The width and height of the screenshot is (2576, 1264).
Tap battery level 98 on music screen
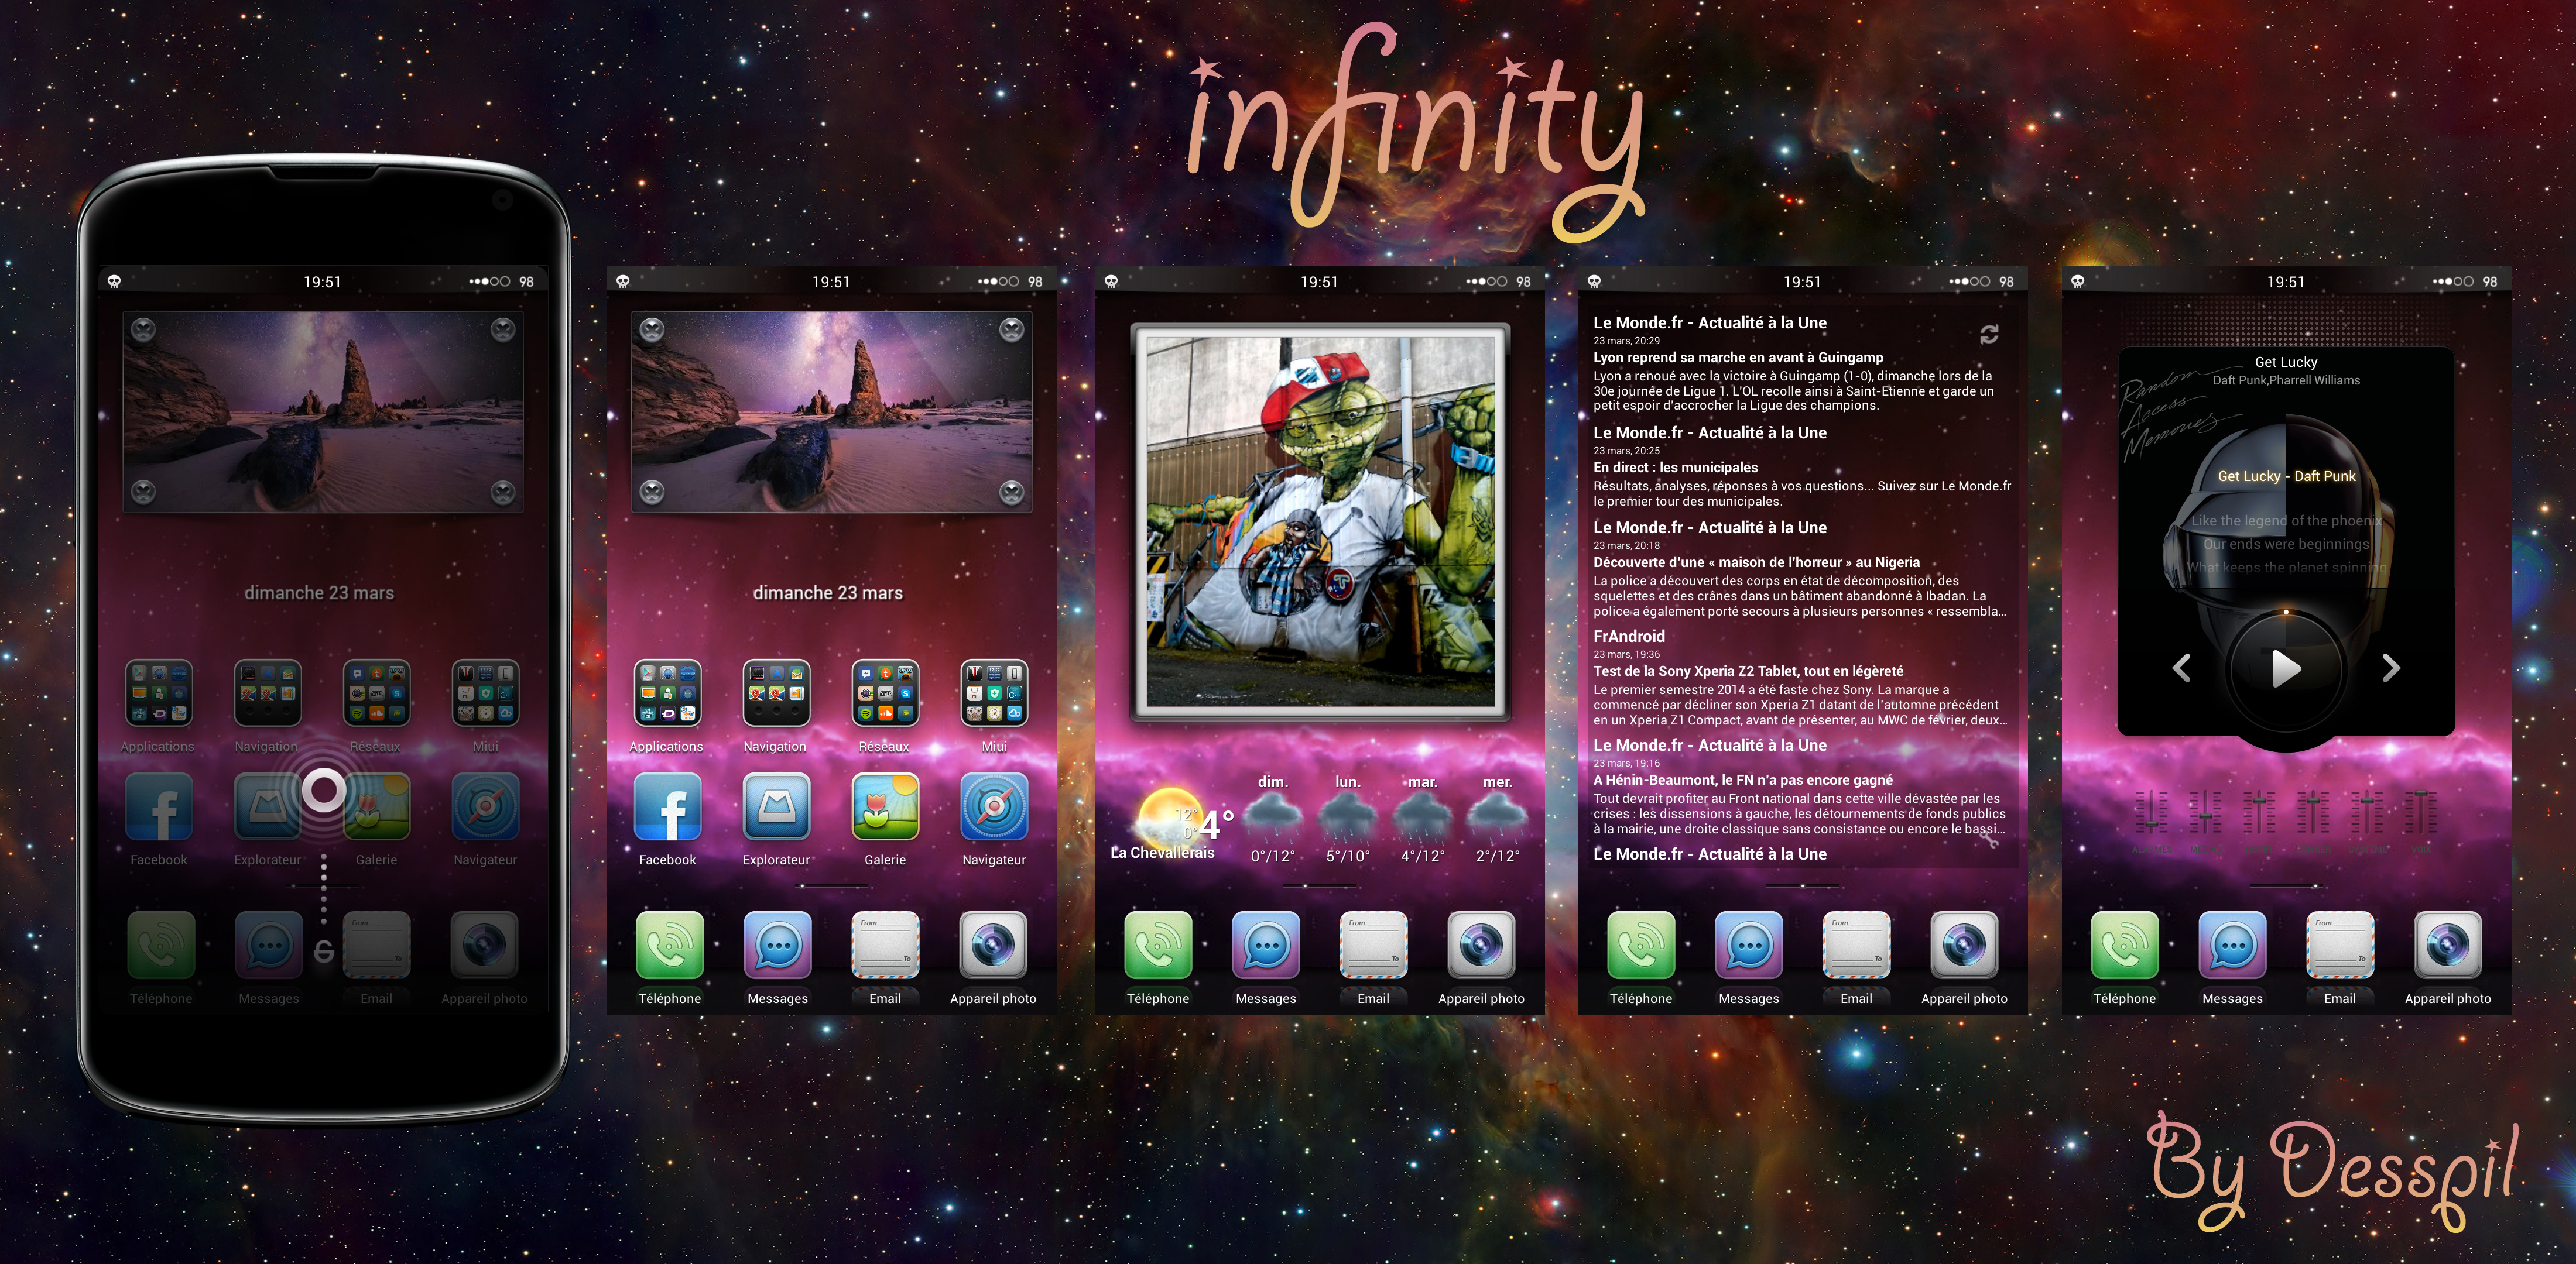(2489, 282)
